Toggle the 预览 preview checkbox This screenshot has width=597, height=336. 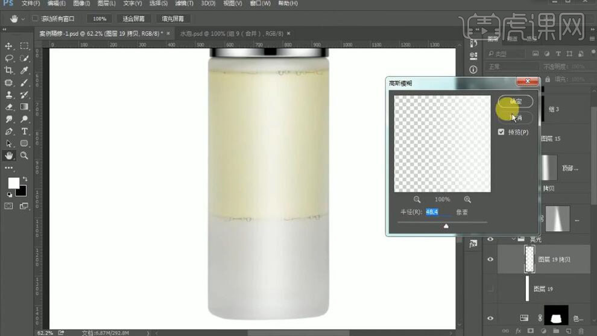pos(501,132)
